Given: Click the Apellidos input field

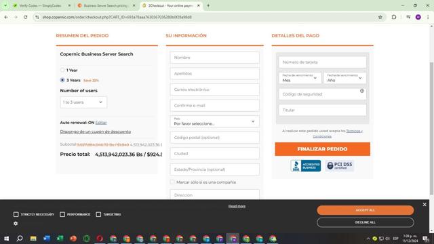Looking at the screenshot, I should point(215,74).
